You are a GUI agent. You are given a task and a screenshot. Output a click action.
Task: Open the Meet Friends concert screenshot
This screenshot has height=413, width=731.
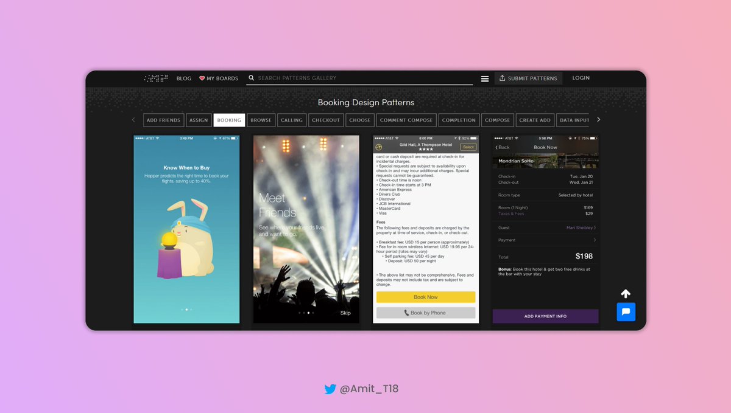pos(306,229)
